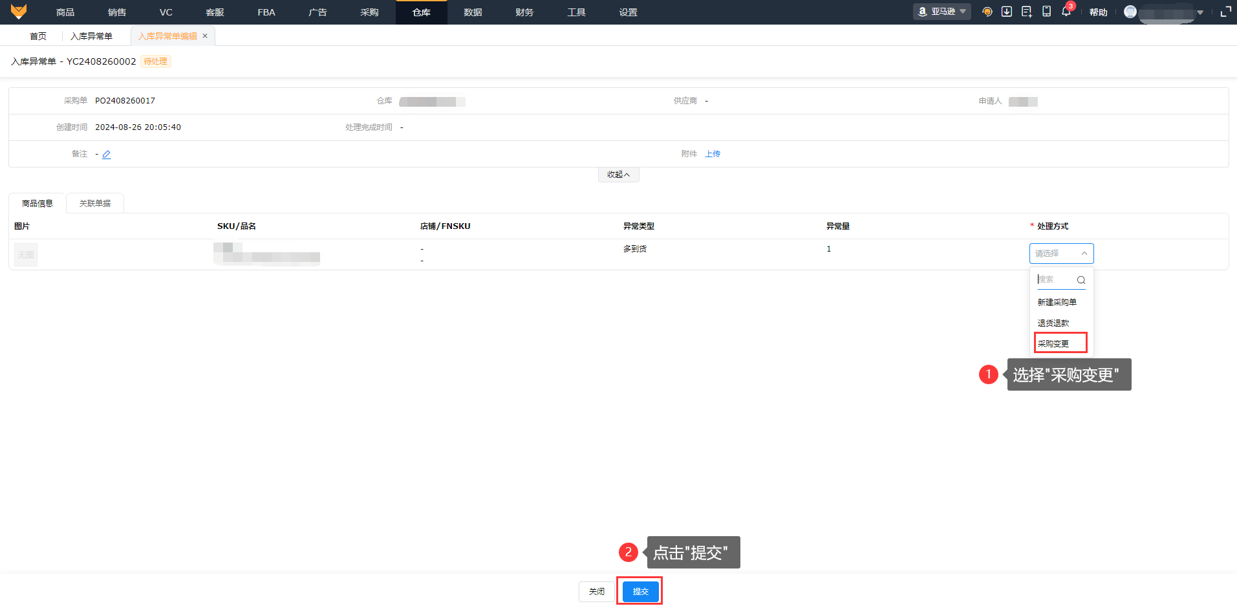Click the 处理方式 column header
Screen dimensions: 1237x606
click(x=1053, y=226)
